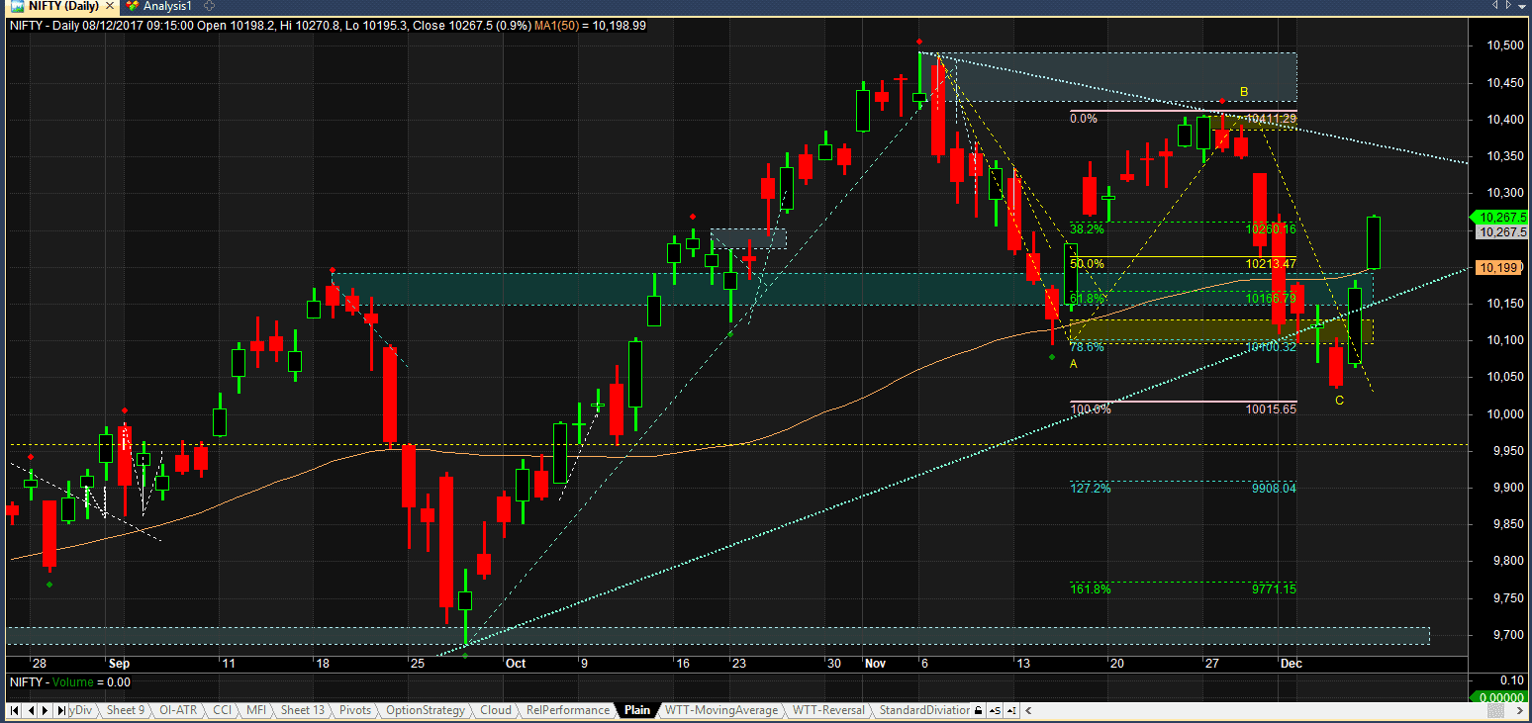Viewport: 1532px width, 723px height.
Task: Select the MFI sheet tab
Action: coord(256,710)
